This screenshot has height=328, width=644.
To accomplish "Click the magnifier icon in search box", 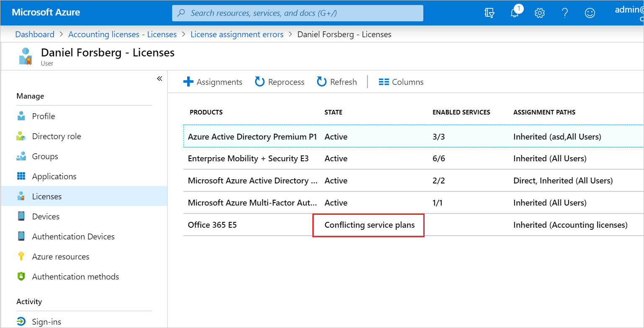I will tap(181, 13).
